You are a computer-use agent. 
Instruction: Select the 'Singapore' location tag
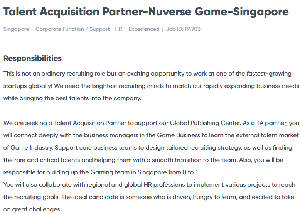coord(16,29)
